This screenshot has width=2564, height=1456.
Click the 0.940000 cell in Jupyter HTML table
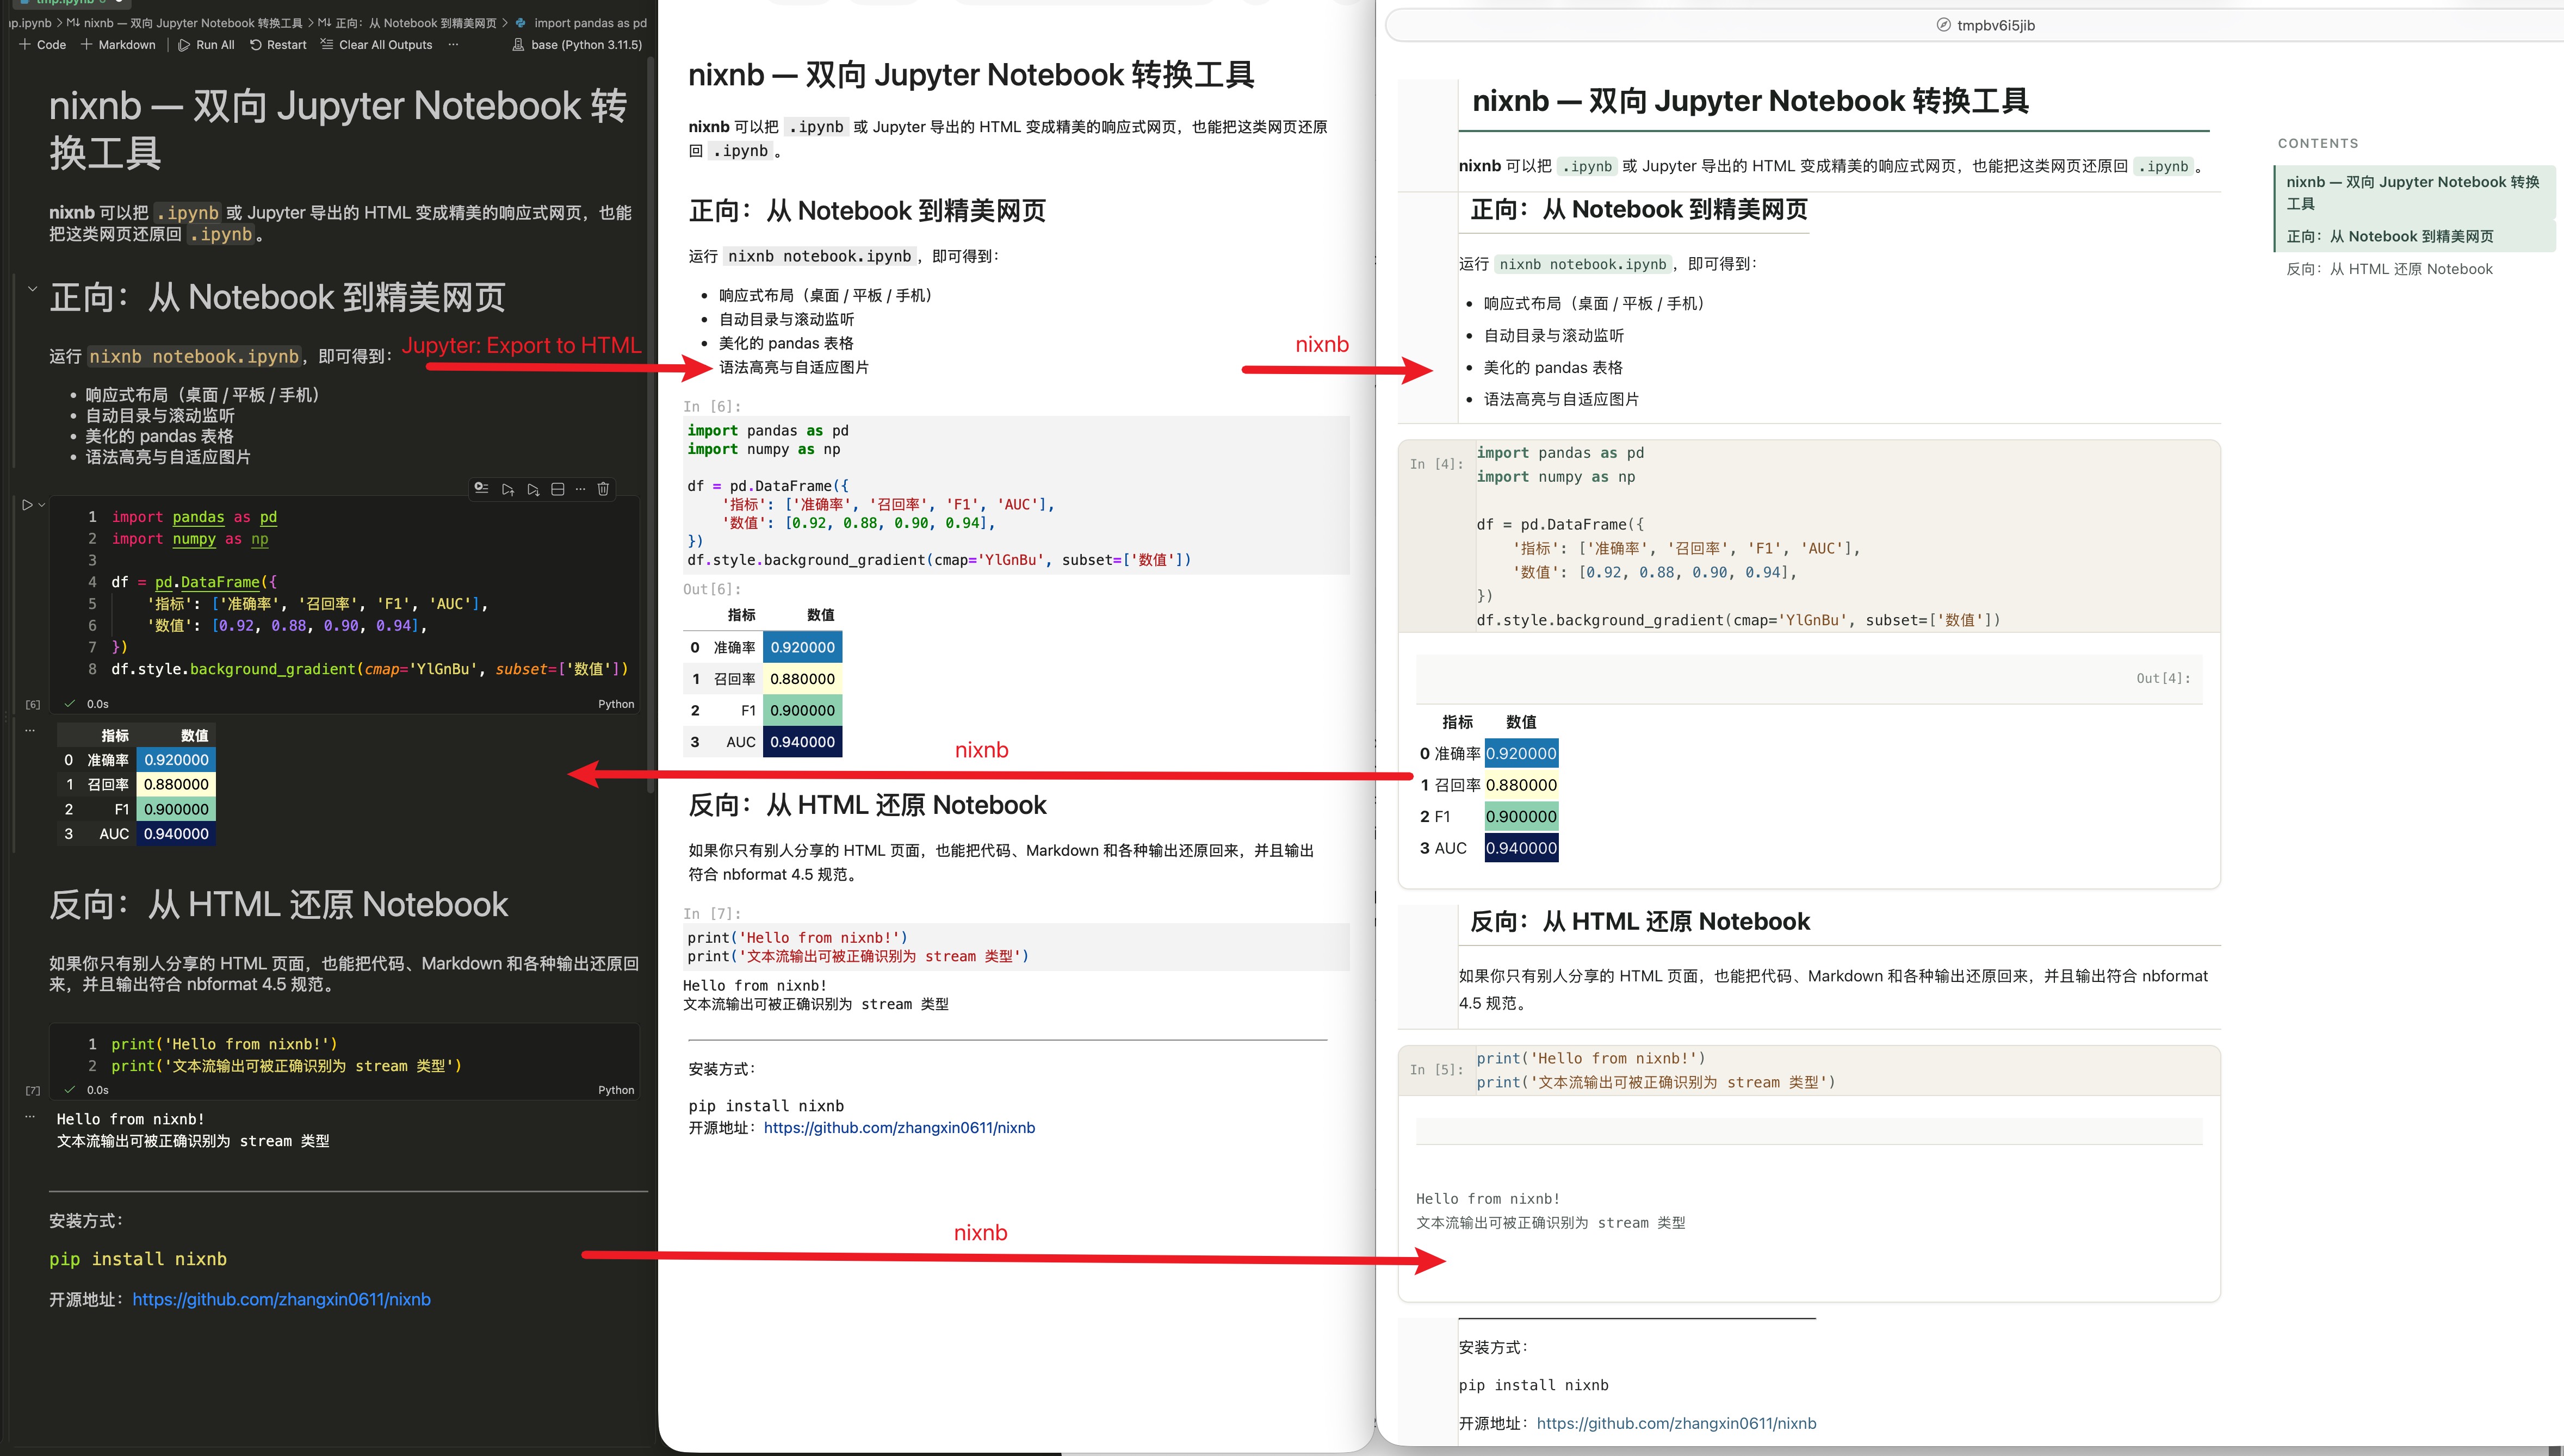coord(802,742)
